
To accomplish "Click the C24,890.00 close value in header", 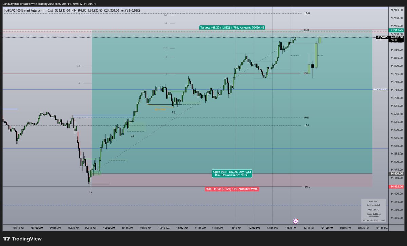I will point(112,11).
